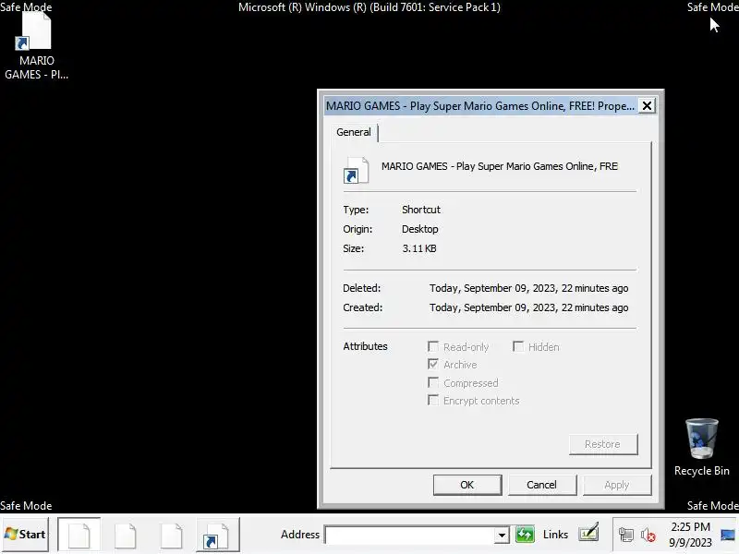Click the Links toolbar label
The image size is (739, 554).
point(555,535)
